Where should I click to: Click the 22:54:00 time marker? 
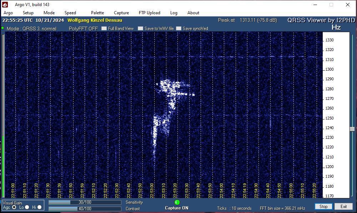[221, 191]
